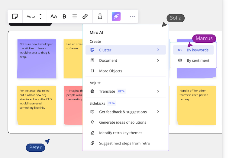The width and height of the screenshot is (229, 158).
Task: Click the Marcus collaborator label
Action: [x=204, y=39]
